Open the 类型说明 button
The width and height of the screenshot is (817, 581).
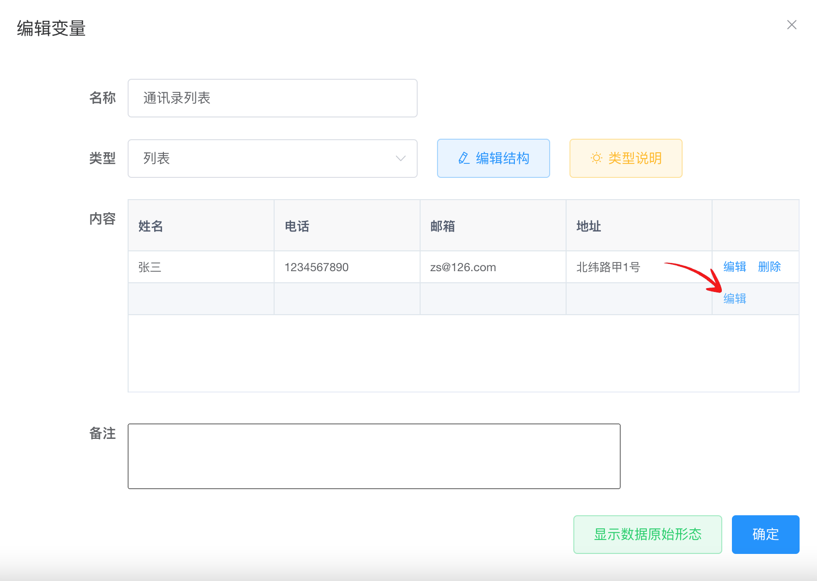tap(626, 159)
